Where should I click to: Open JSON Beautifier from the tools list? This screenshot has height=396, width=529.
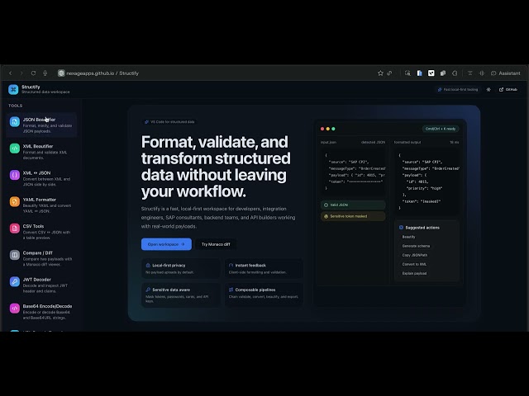tap(41, 125)
